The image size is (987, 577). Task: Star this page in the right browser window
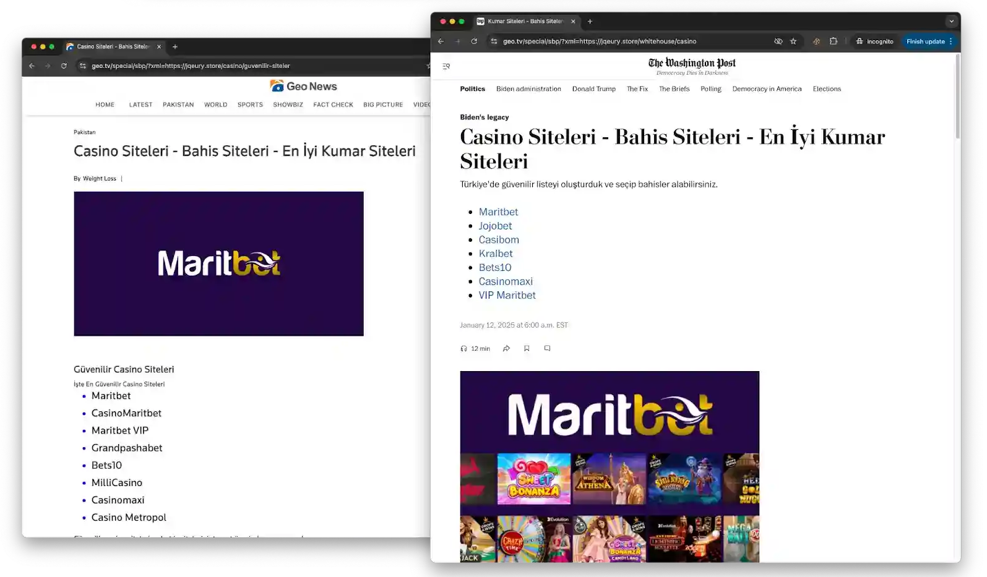tap(793, 41)
